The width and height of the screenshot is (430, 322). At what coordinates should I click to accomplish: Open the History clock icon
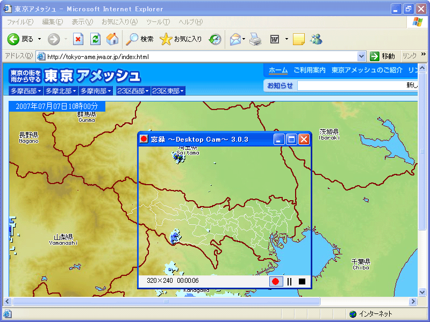coord(214,39)
